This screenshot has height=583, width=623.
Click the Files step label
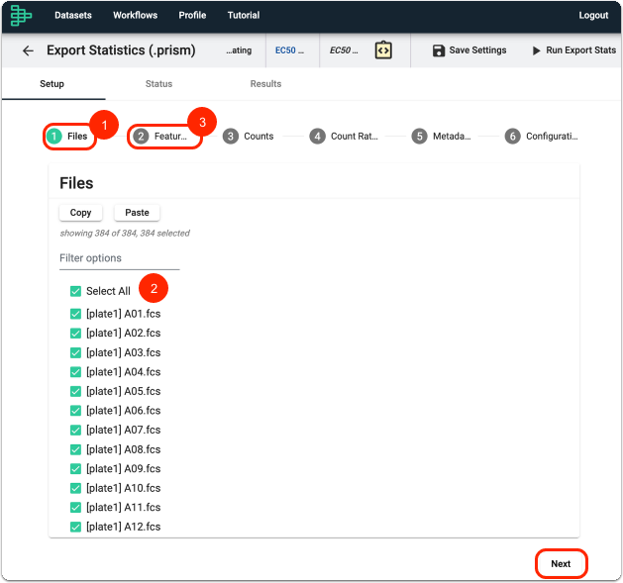pyautogui.click(x=77, y=137)
